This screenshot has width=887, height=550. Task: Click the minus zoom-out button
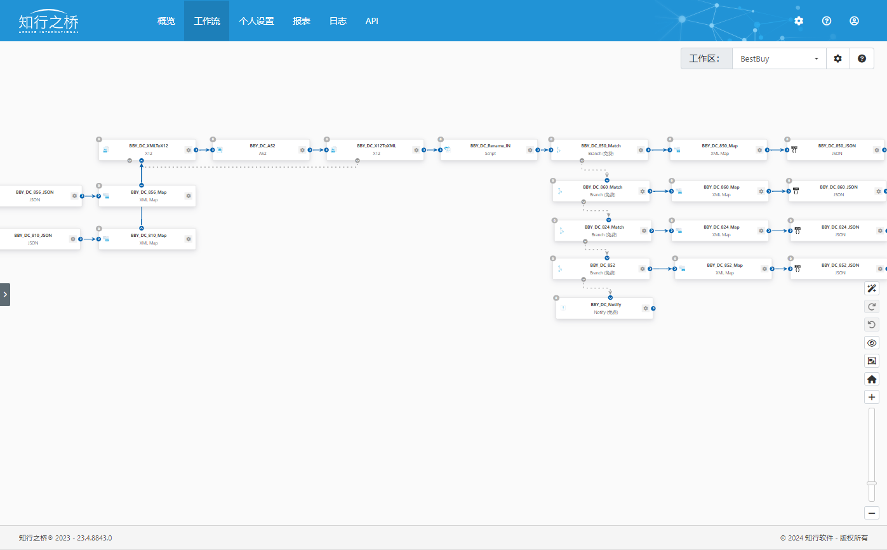(x=872, y=513)
